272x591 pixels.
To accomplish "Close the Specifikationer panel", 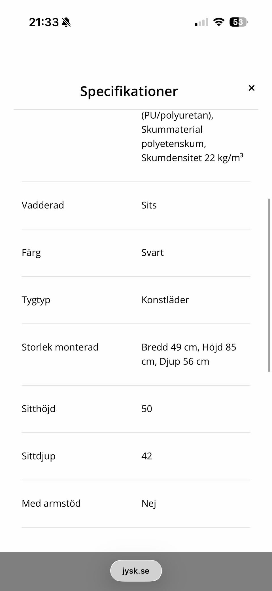I will click(251, 88).
